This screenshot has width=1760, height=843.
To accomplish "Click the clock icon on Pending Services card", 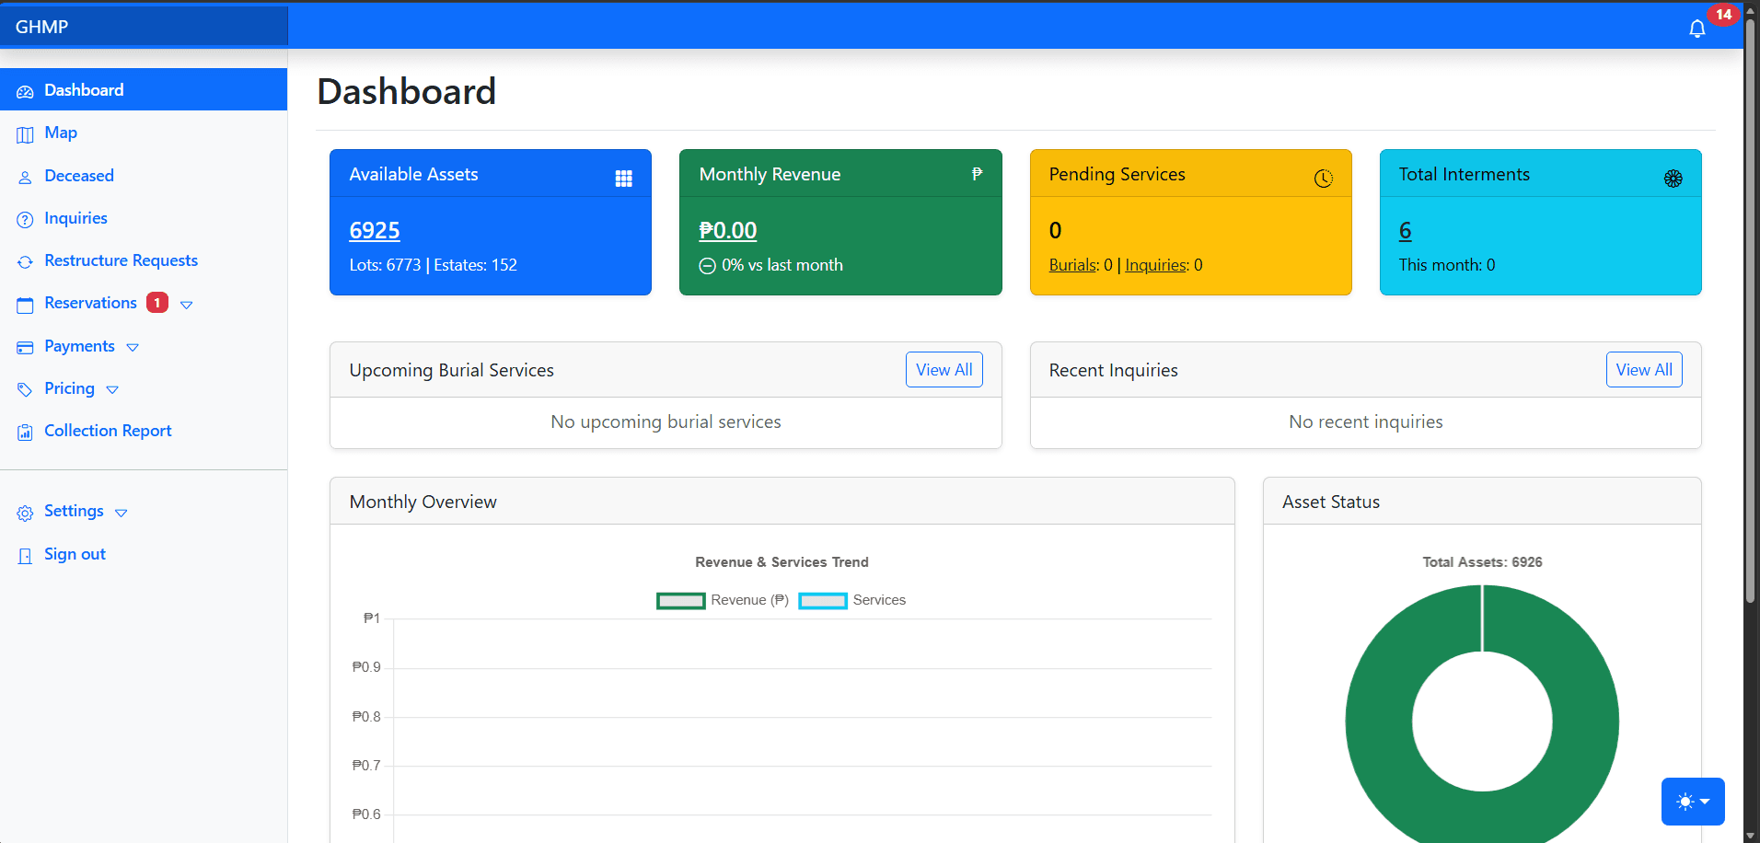I will click(x=1323, y=179).
